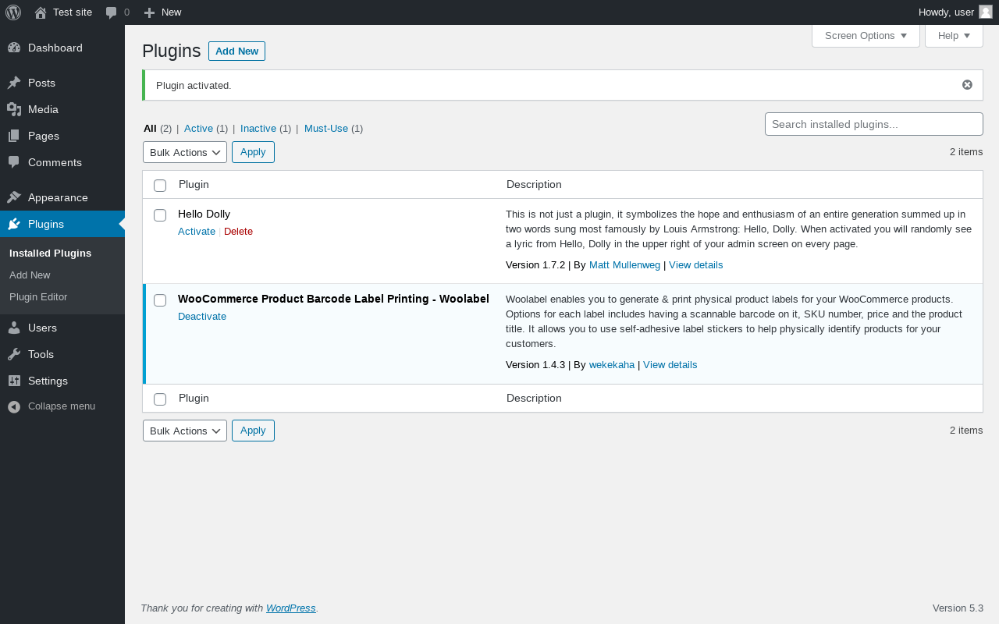Open the Dashboard menu item

[x=62, y=48]
